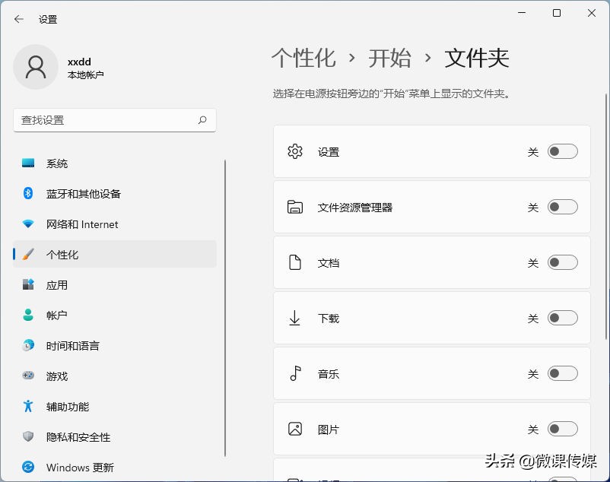Toggle the 设置 folder switch on
The height and width of the screenshot is (482, 610).
coord(563,151)
